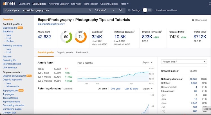Select One year range
211x115 pixels.
tap(116, 89)
